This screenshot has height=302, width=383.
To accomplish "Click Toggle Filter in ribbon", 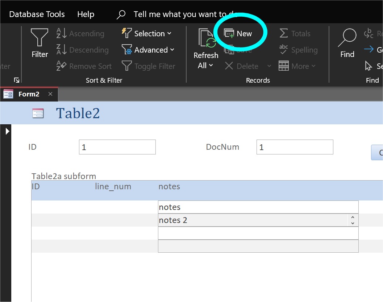I will click(149, 66).
